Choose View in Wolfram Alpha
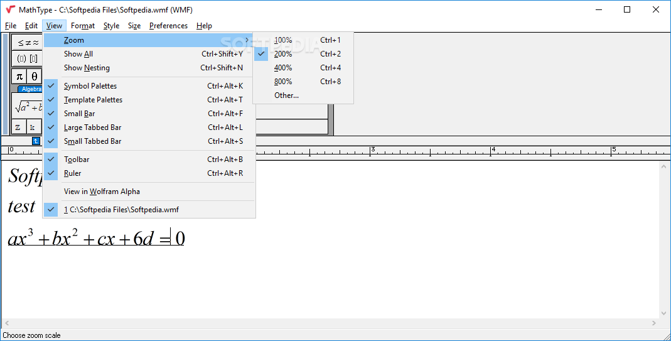This screenshot has width=671, height=341. [x=150, y=192]
